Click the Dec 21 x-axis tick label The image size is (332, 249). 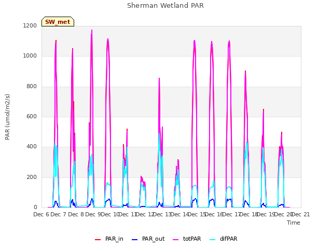[x=301, y=214]
